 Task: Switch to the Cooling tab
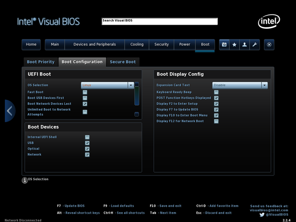137,44
